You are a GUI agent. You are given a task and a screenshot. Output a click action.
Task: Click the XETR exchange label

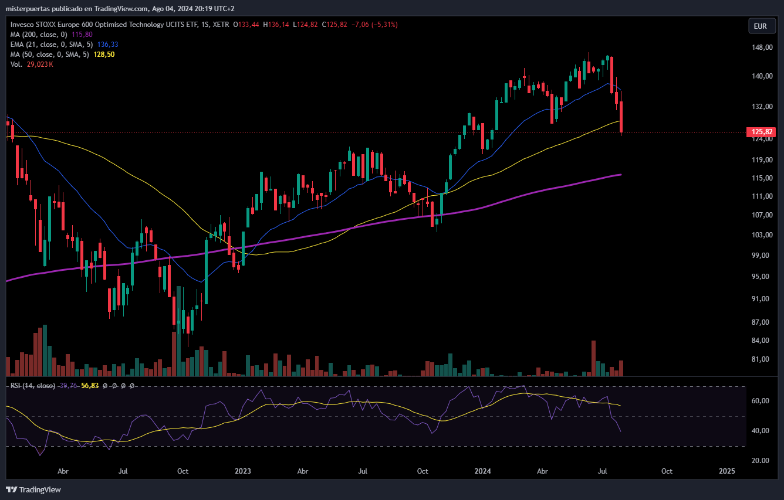(221, 25)
